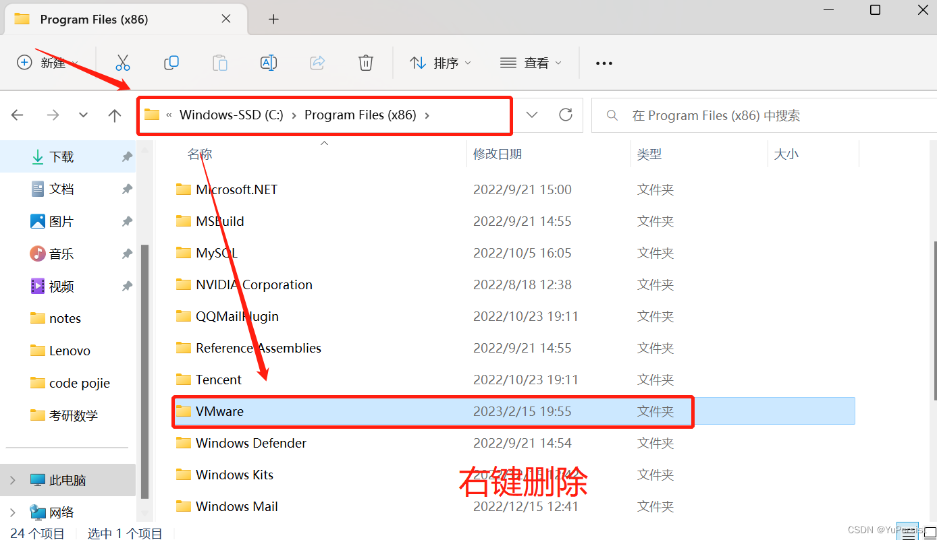
Task: Click the Copy icon in toolbar
Action: tap(171, 63)
